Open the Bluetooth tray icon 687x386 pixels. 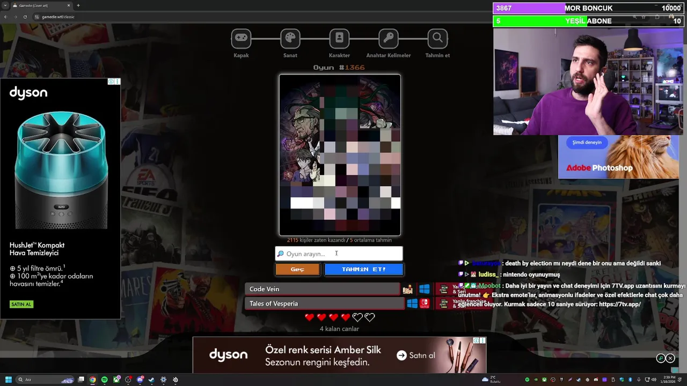point(630,380)
